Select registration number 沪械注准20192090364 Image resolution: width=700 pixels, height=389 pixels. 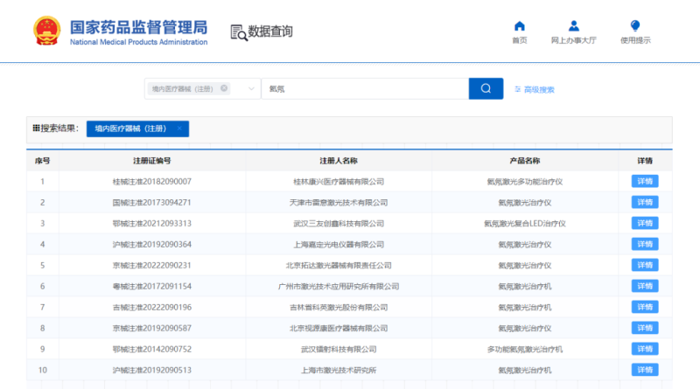pos(152,245)
